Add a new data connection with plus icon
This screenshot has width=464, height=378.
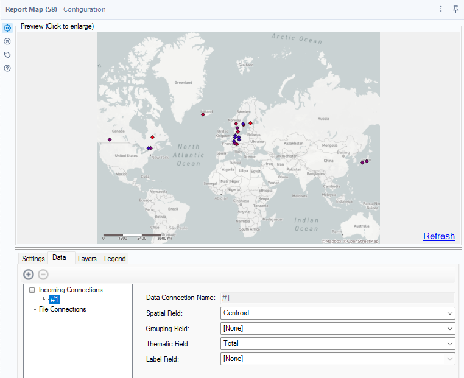29,275
